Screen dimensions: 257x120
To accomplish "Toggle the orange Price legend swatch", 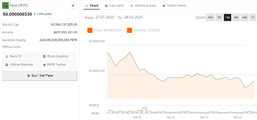I will (90, 30).
